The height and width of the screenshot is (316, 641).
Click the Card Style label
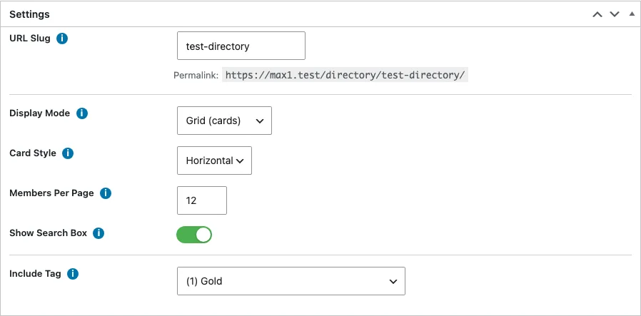pyautogui.click(x=33, y=153)
